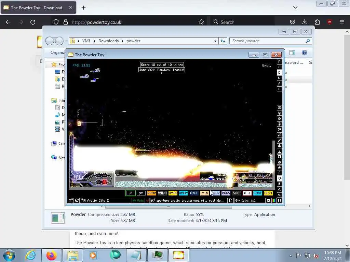Expand the arrow after Downloads breadcrumb

(123, 41)
